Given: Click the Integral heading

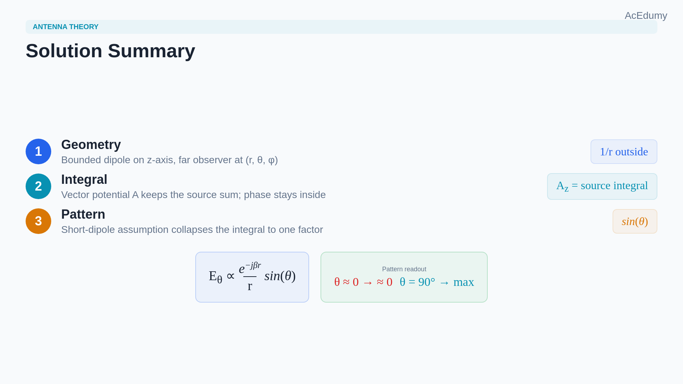Looking at the screenshot, I should 84,180.
